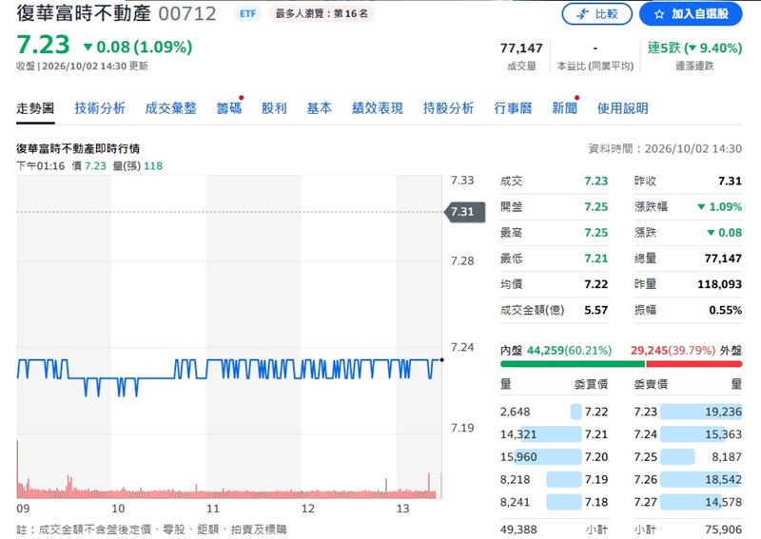Screen dimensions: 761x539
Task: Switch to the 基本 tab
Action: point(320,108)
